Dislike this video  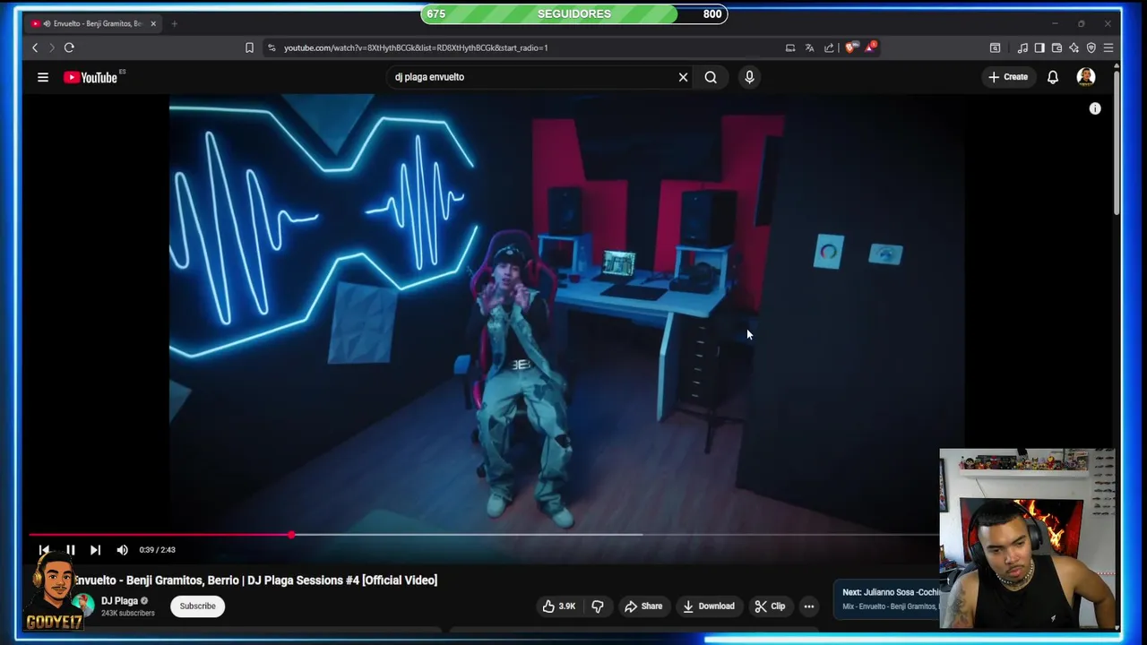598,606
